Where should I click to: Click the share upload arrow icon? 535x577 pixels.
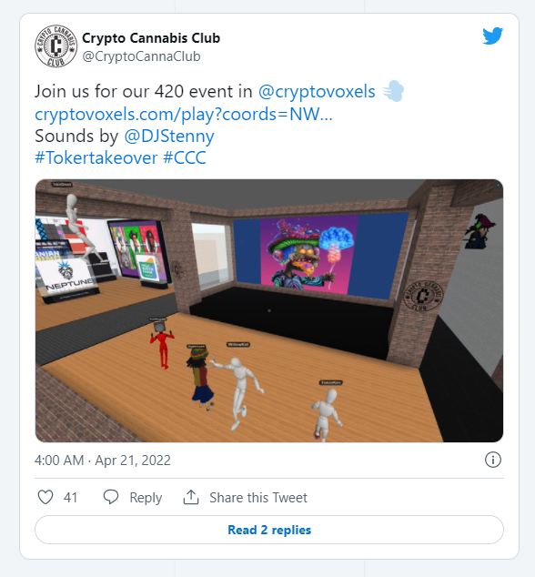191,497
